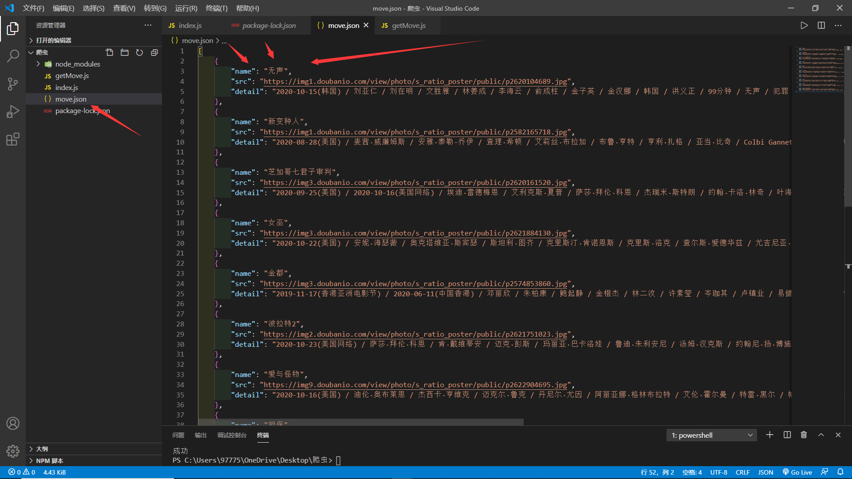Run the code with the play icon
852x479 pixels.
tap(804, 25)
